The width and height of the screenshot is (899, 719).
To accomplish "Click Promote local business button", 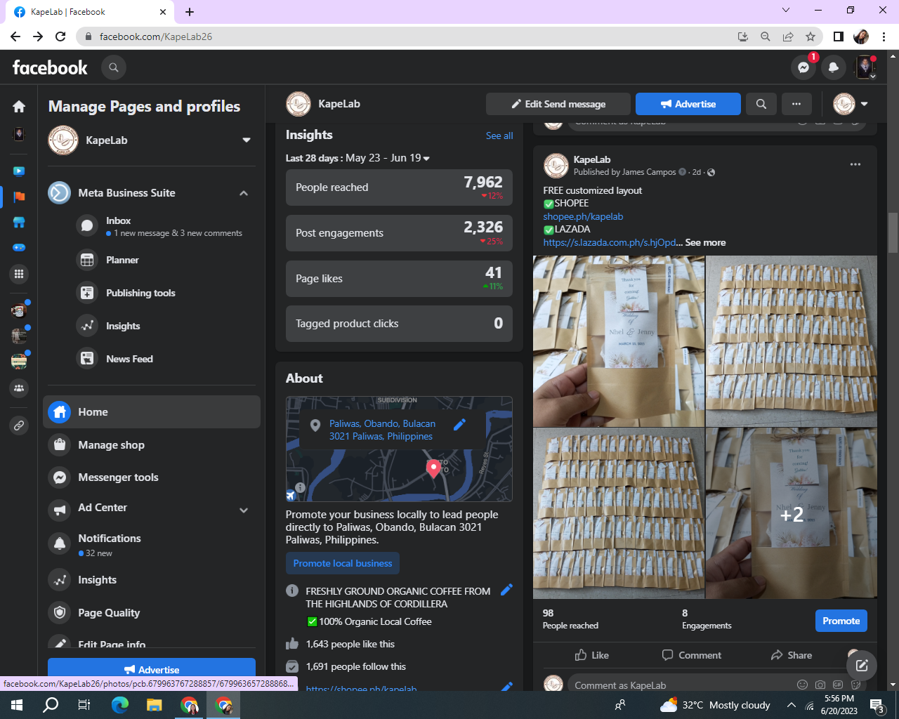I will pyautogui.click(x=343, y=563).
